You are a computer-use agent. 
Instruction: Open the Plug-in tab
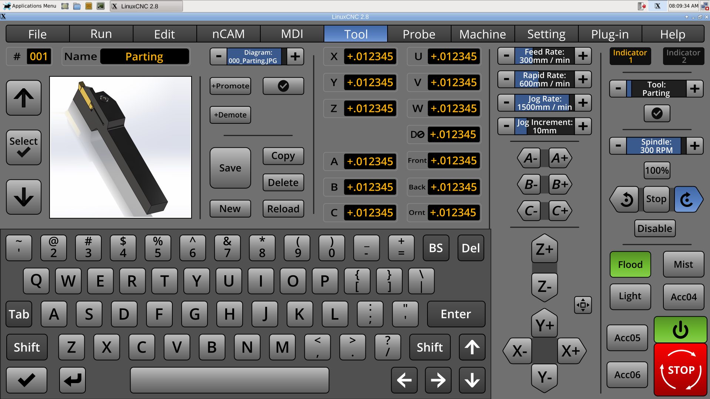click(x=610, y=34)
